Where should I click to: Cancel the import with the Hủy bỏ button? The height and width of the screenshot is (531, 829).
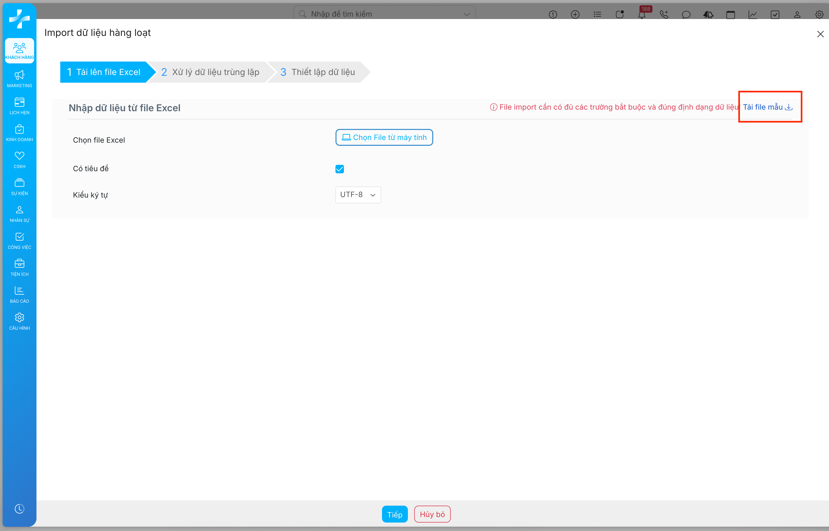432,514
